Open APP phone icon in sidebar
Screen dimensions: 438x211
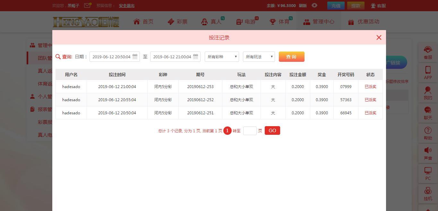pyautogui.click(x=428, y=70)
